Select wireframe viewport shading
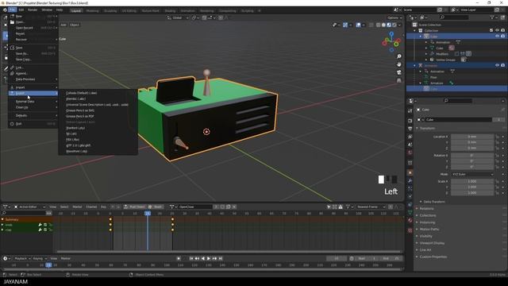Image resolution: width=508 pixels, height=286 pixels. (378, 25)
